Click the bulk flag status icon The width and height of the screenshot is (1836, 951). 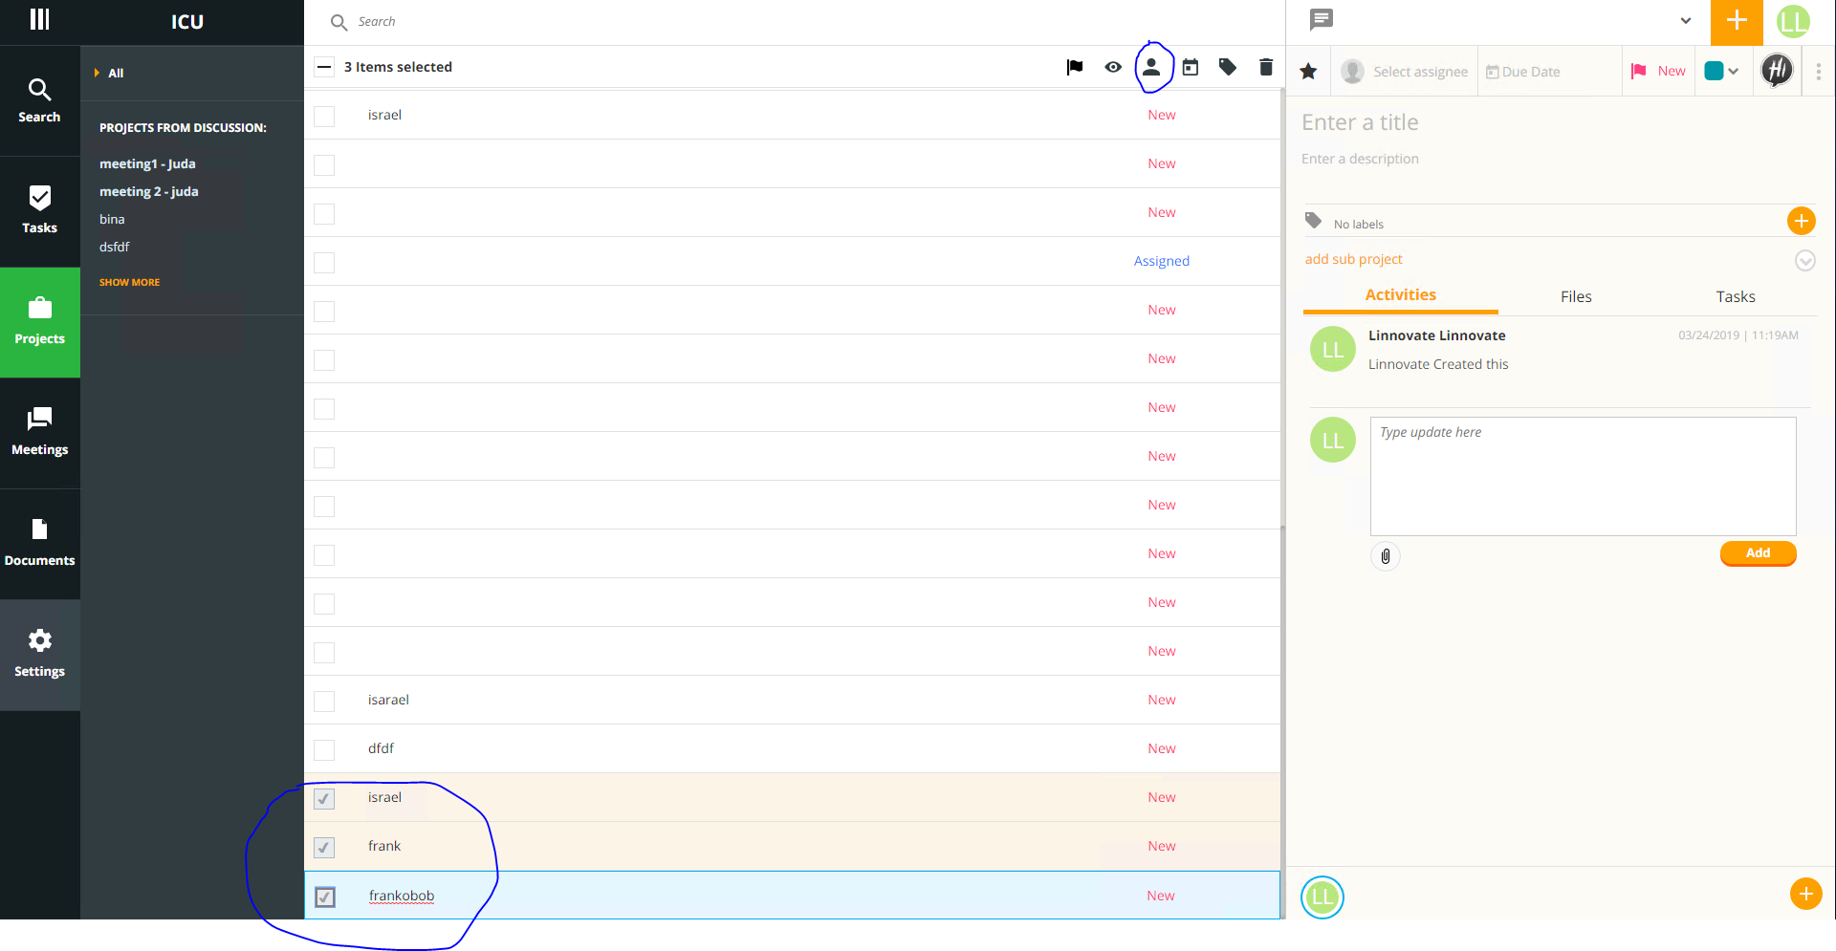[1075, 67]
